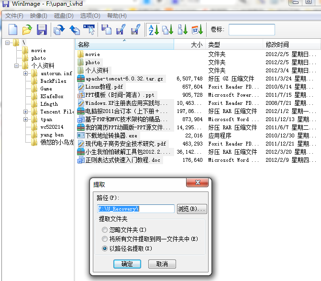The width and height of the screenshot is (321, 281).
Task: Click the 大小 column header
Action: point(189,45)
